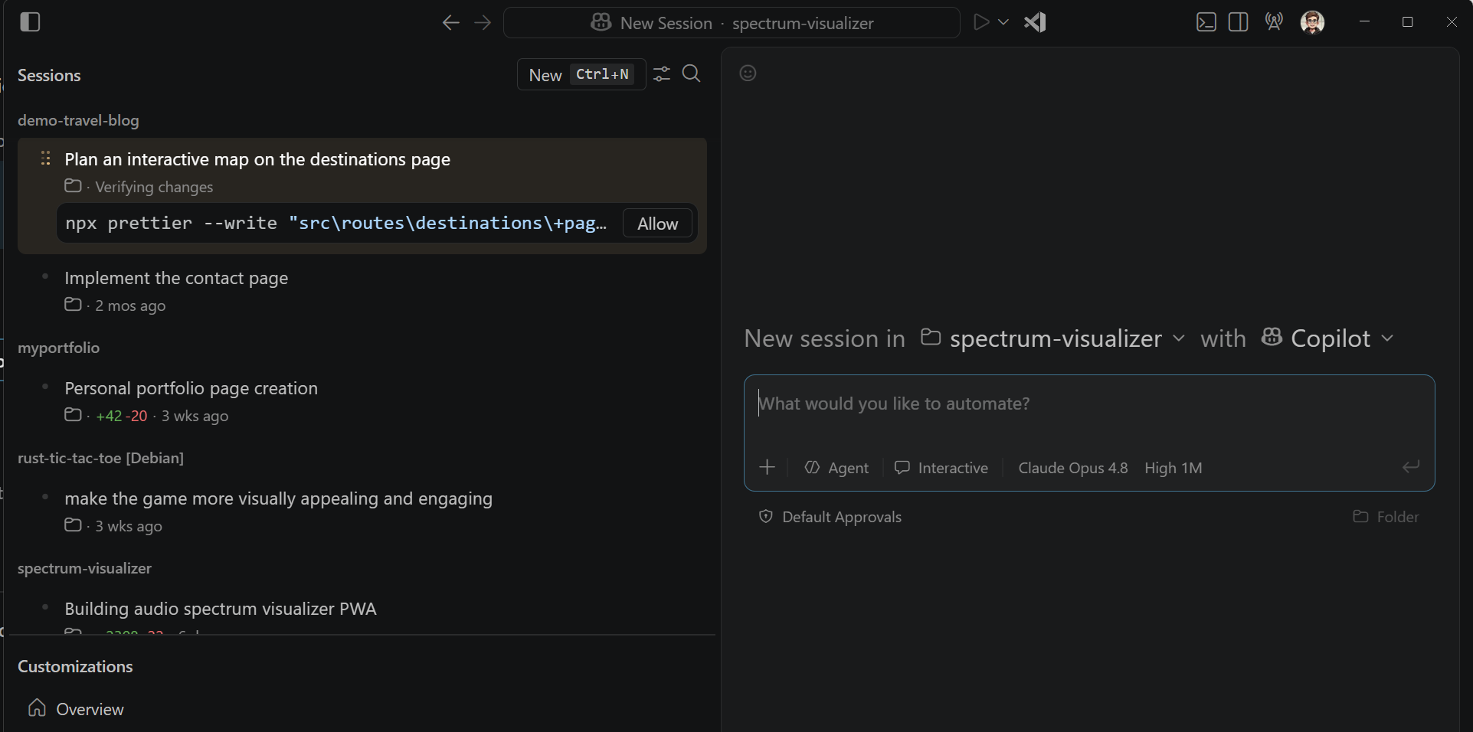Open the sessions filter settings icon
The height and width of the screenshot is (732, 1473).
[x=662, y=74]
